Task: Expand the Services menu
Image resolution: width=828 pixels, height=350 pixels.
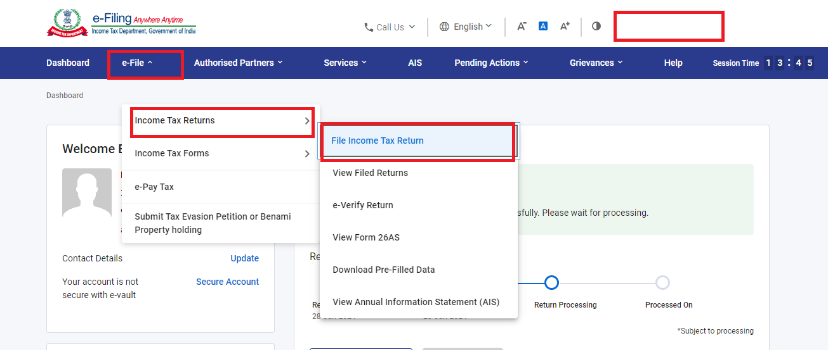Action: pyautogui.click(x=345, y=63)
